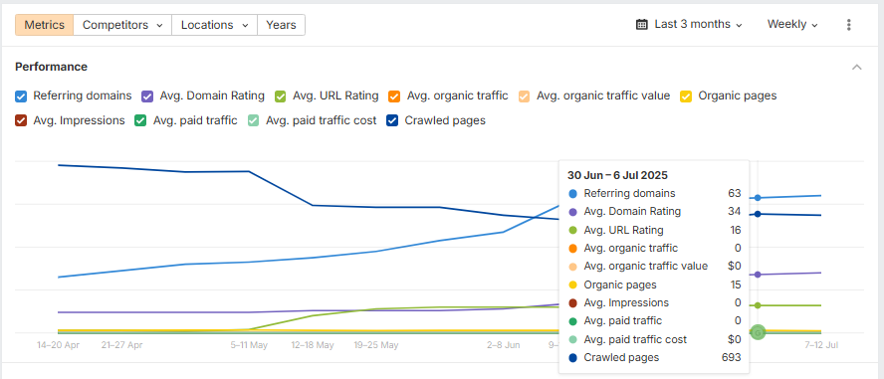Click the Avg. URL Rating 16 tooltip value
The height and width of the screenshot is (379, 884).
coord(735,230)
